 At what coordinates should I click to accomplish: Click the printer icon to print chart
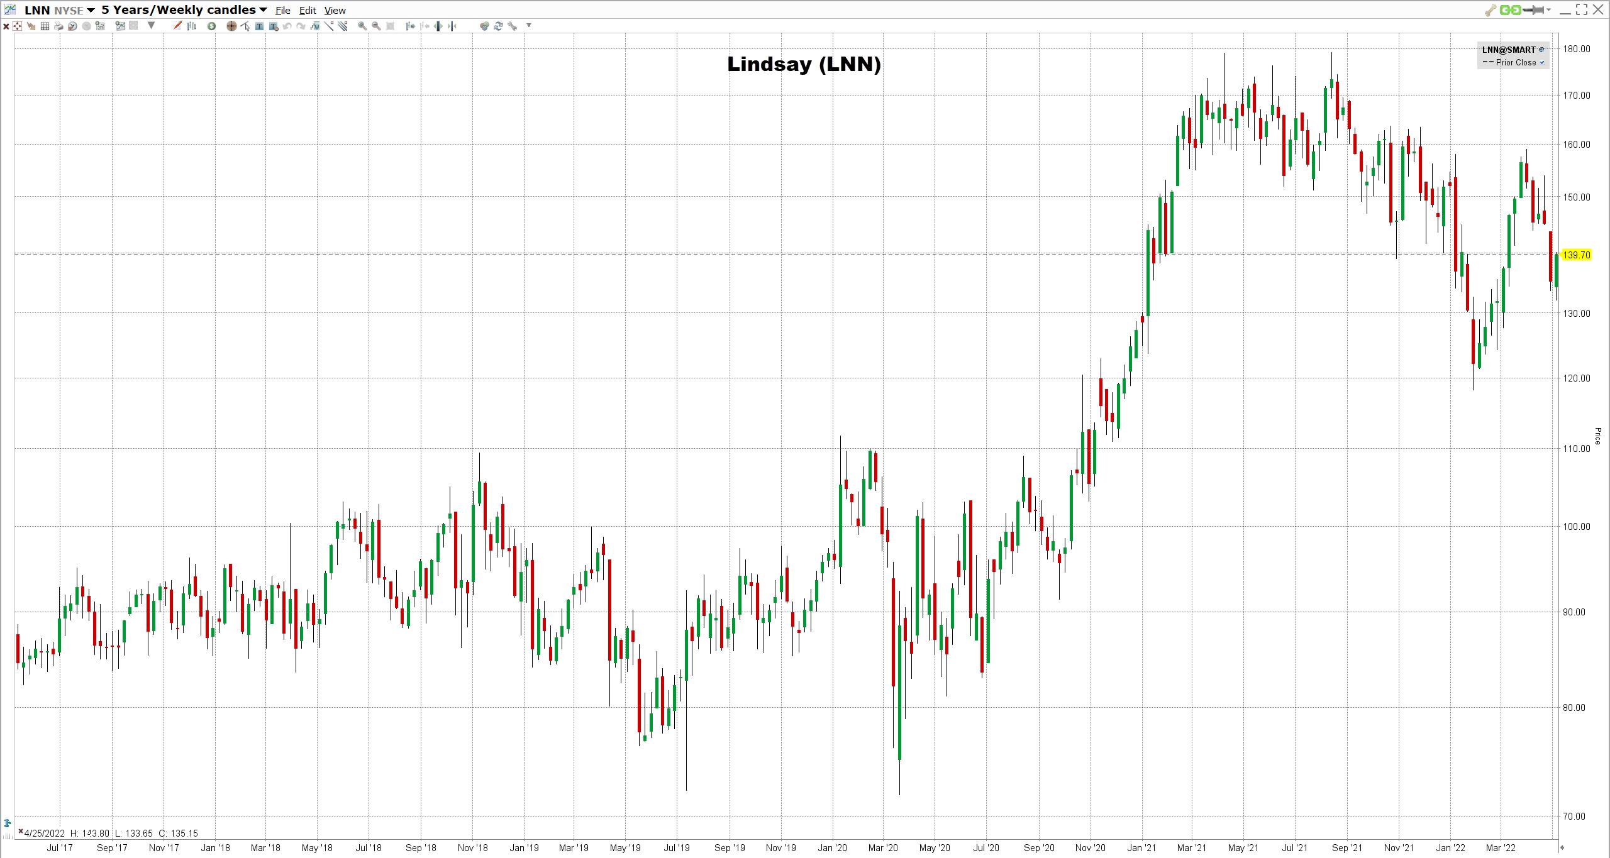coord(58,26)
